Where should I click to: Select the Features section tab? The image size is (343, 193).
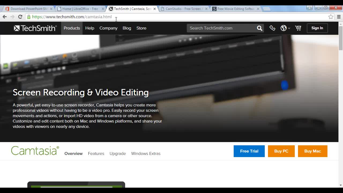96,154
